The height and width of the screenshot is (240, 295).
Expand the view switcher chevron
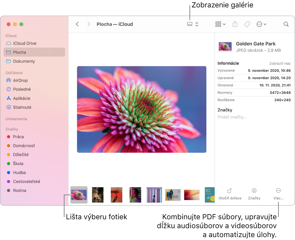196,24
